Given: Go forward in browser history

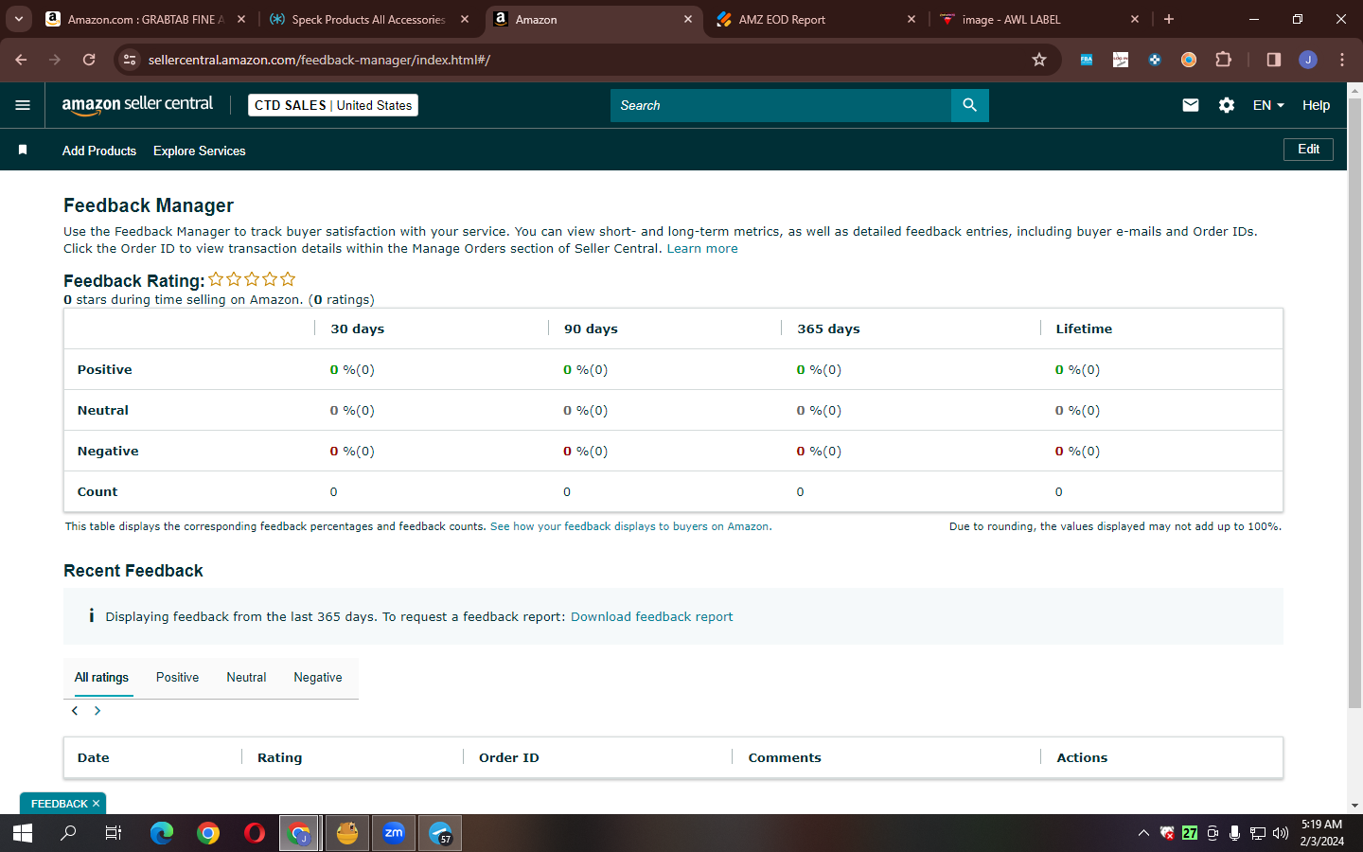Looking at the screenshot, I should pos(55,60).
